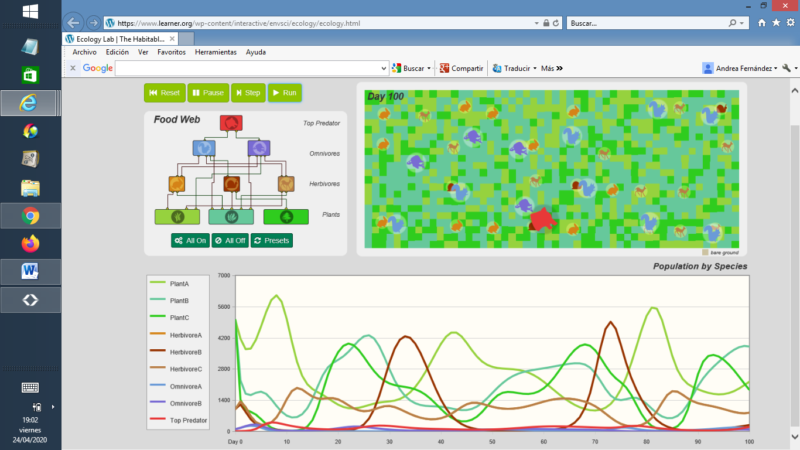This screenshot has width=800, height=450.
Task: Open Chrome from the taskbar
Action: click(30, 216)
